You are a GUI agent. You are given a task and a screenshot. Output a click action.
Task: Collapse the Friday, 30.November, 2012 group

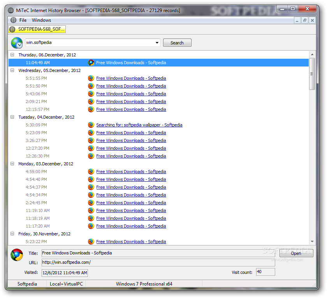click(x=12, y=233)
